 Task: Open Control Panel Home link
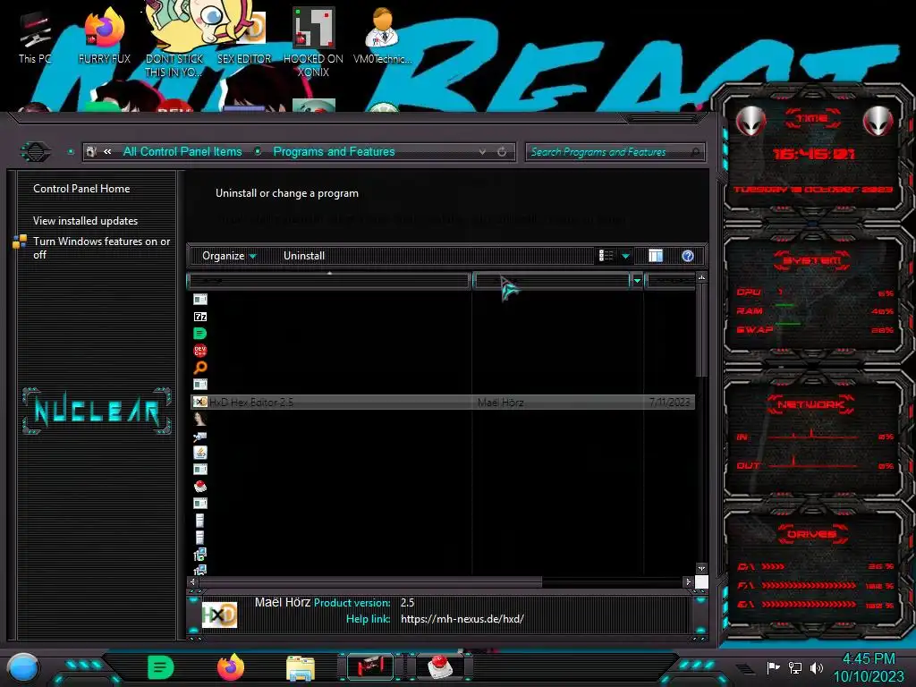(81, 189)
